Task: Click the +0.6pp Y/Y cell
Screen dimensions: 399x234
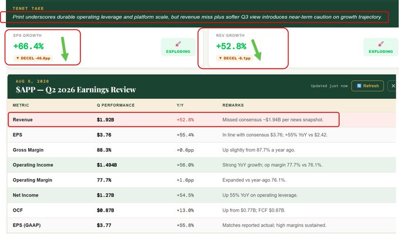Action: click(185, 150)
